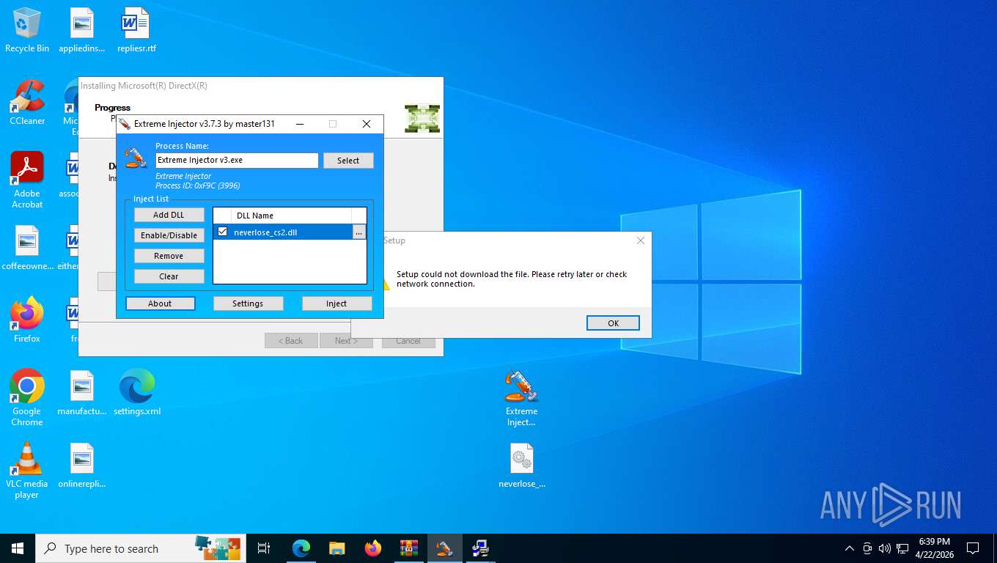Open Firefox from the taskbar
Screen dimensions: 997x563
click(x=373, y=548)
